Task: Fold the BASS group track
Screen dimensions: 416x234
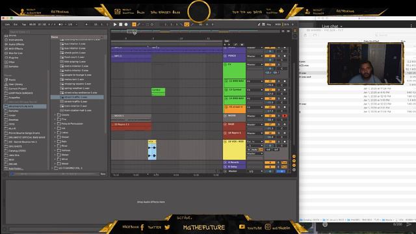Action: [226, 124]
